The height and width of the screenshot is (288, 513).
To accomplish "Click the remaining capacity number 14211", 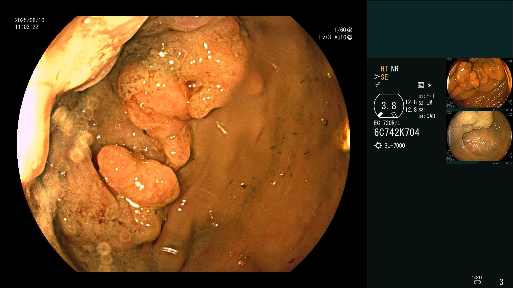I will (477, 278).
